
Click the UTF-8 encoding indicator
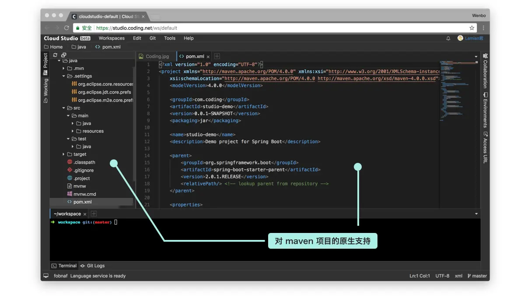point(442,276)
